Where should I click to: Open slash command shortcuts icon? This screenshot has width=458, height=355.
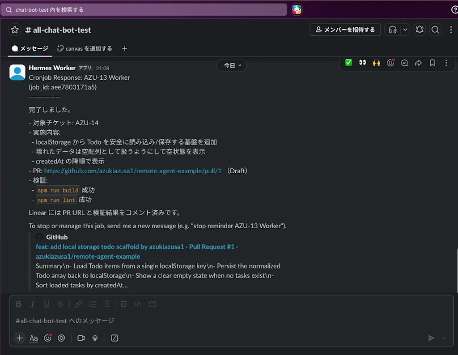114,338
